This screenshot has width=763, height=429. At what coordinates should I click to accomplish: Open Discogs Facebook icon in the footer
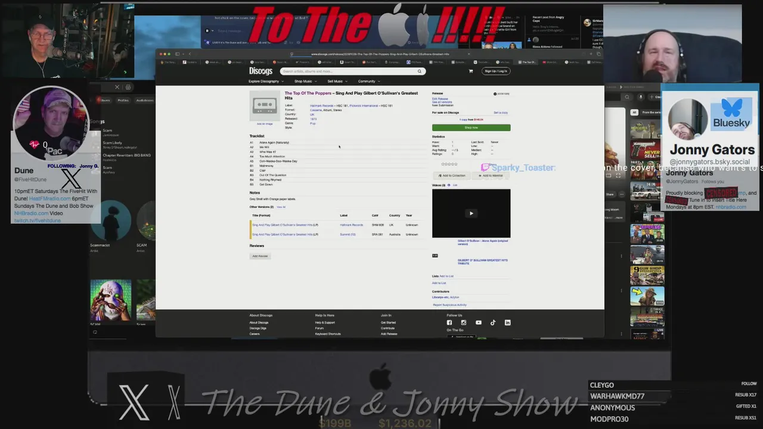(449, 322)
